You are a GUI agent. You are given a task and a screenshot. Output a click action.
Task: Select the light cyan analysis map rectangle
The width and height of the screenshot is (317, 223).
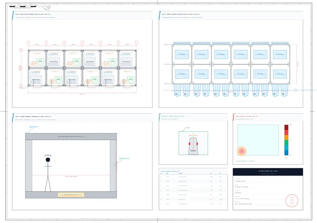258,140
